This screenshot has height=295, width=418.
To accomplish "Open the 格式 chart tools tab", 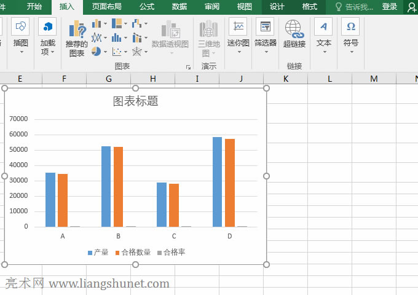I will pos(309,6).
